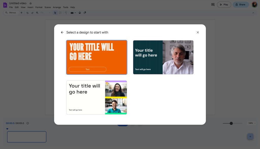
Task: Select the cream design with two portraits
Action: tap(97, 98)
